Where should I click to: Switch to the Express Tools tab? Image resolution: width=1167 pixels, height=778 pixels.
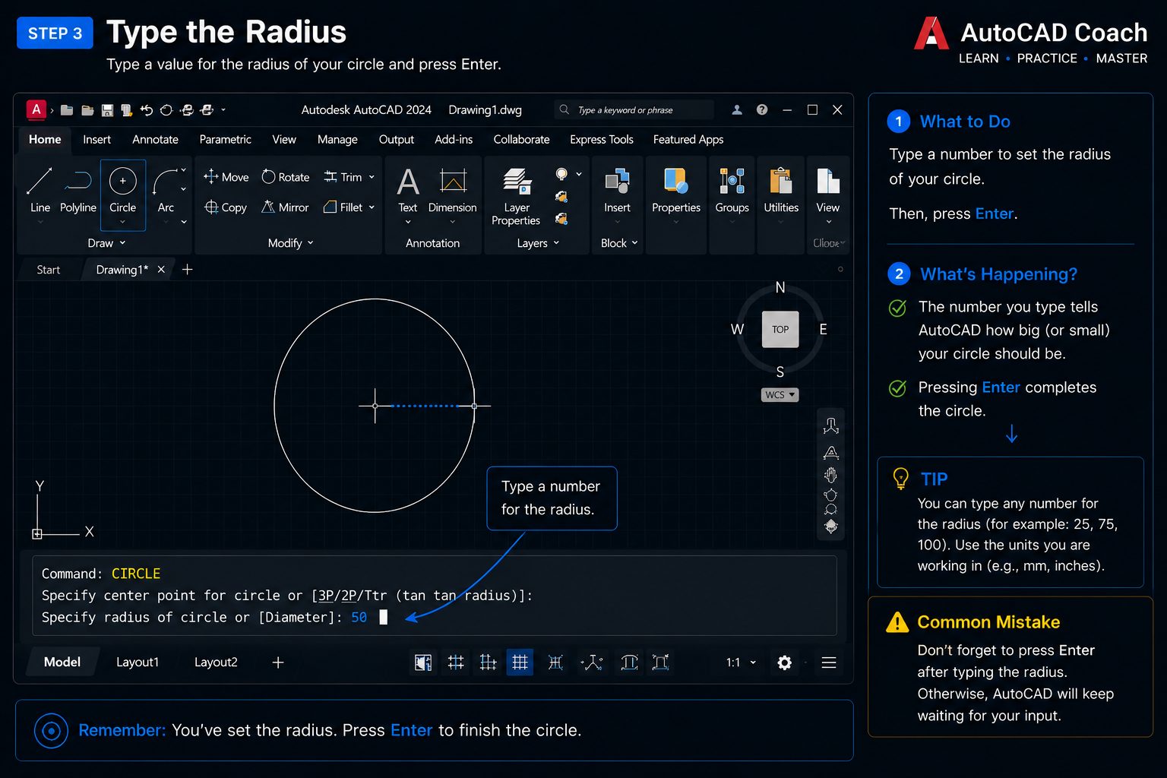point(602,140)
